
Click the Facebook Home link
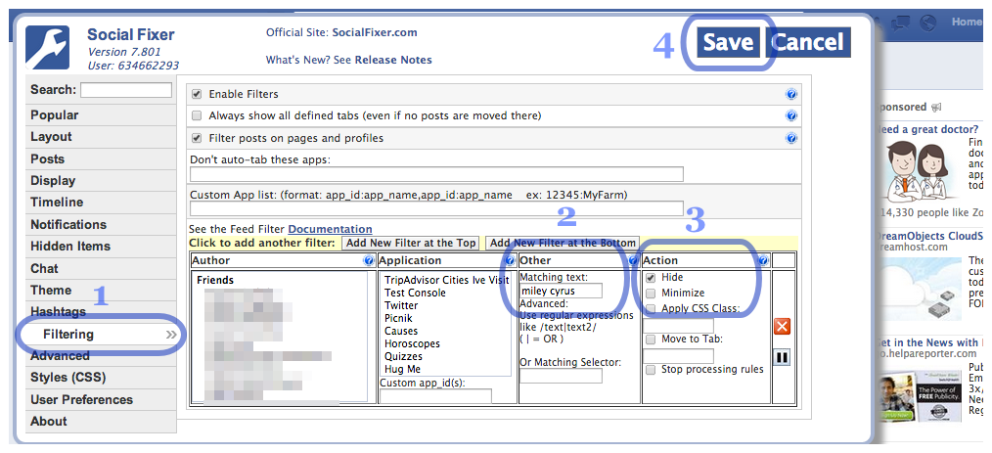[x=967, y=22]
